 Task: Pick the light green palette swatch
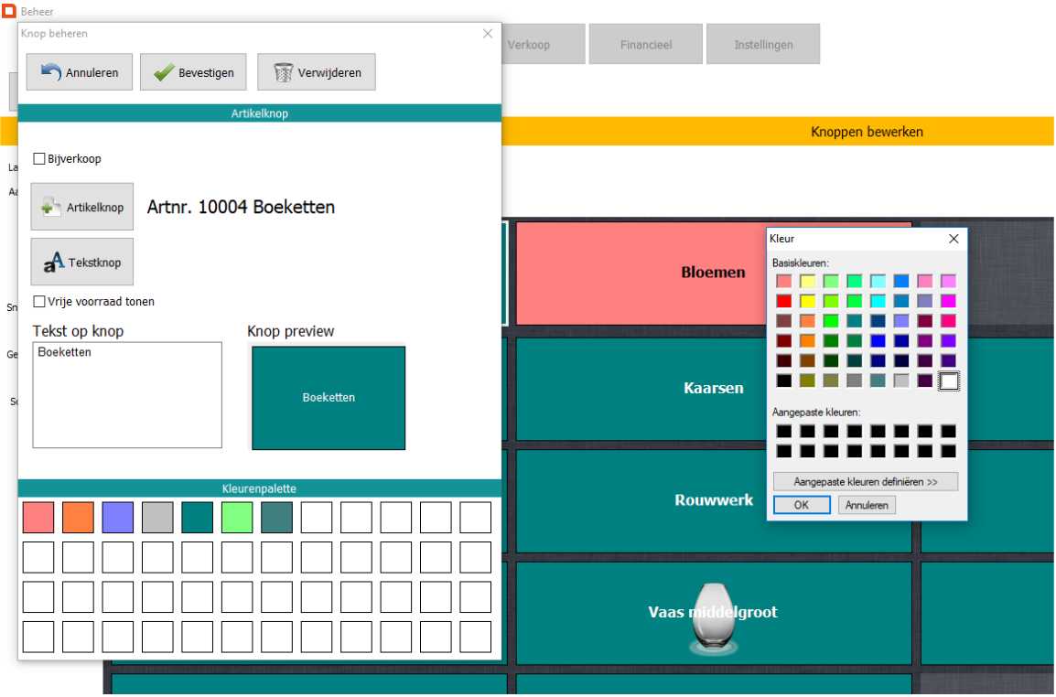click(x=237, y=518)
